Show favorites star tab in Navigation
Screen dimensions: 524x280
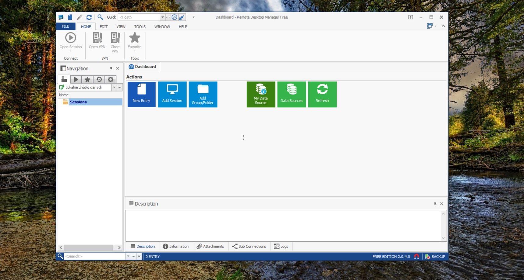tap(87, 79)
